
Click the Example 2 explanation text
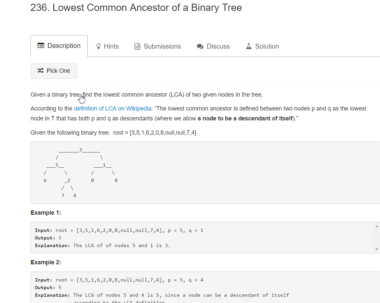(162, 295)
